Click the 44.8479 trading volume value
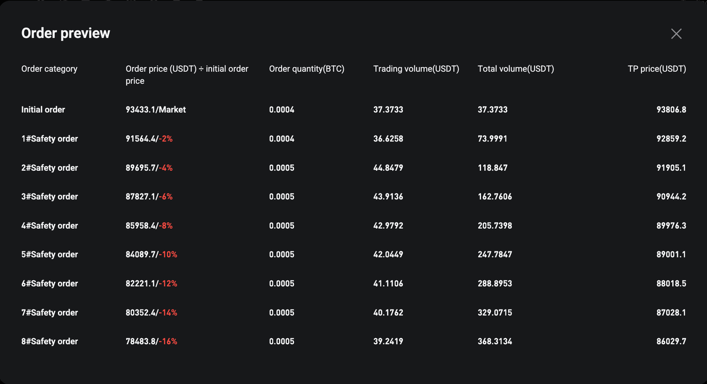 pos(388,168)
